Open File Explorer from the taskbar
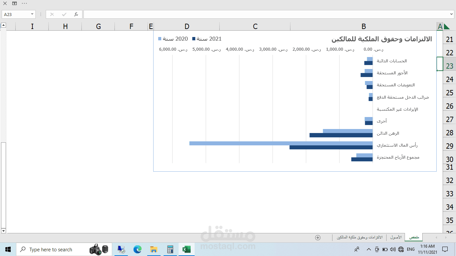This screenshot has width=456, height=256. [154, 249]
